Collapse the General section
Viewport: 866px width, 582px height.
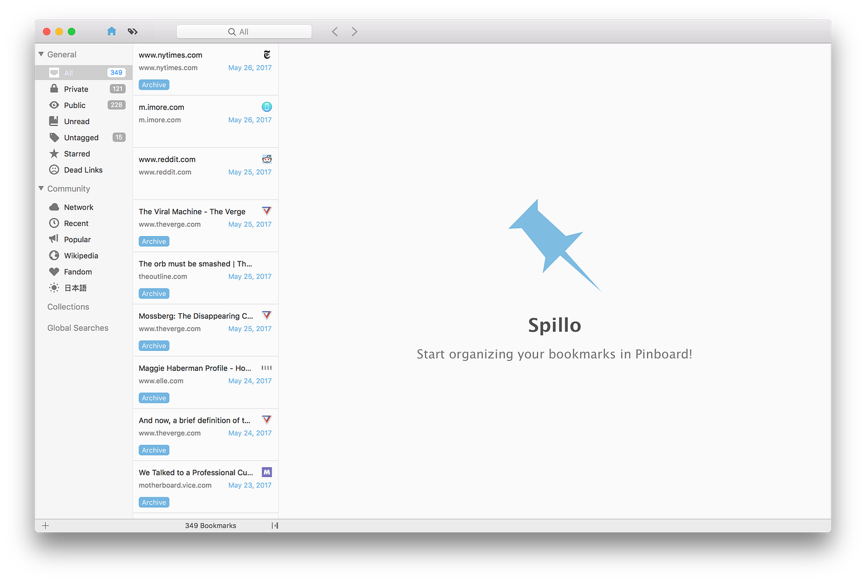tap(41, 54)
